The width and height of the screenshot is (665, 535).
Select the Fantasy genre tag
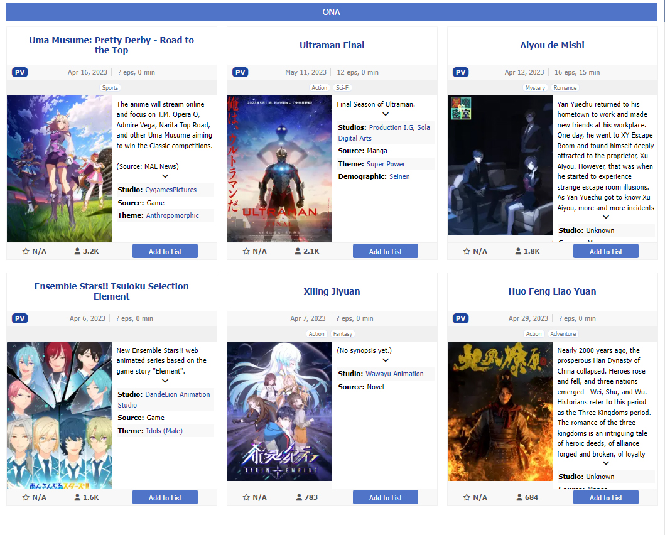tap(343, 334)
